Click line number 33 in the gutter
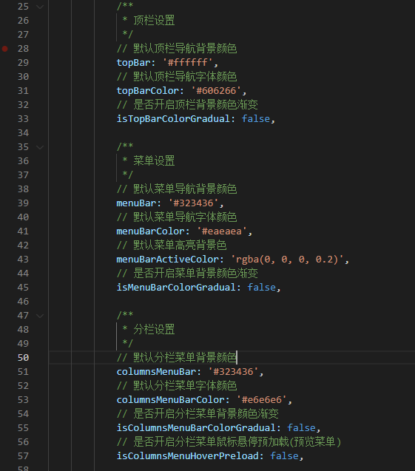 coord(23,119)
